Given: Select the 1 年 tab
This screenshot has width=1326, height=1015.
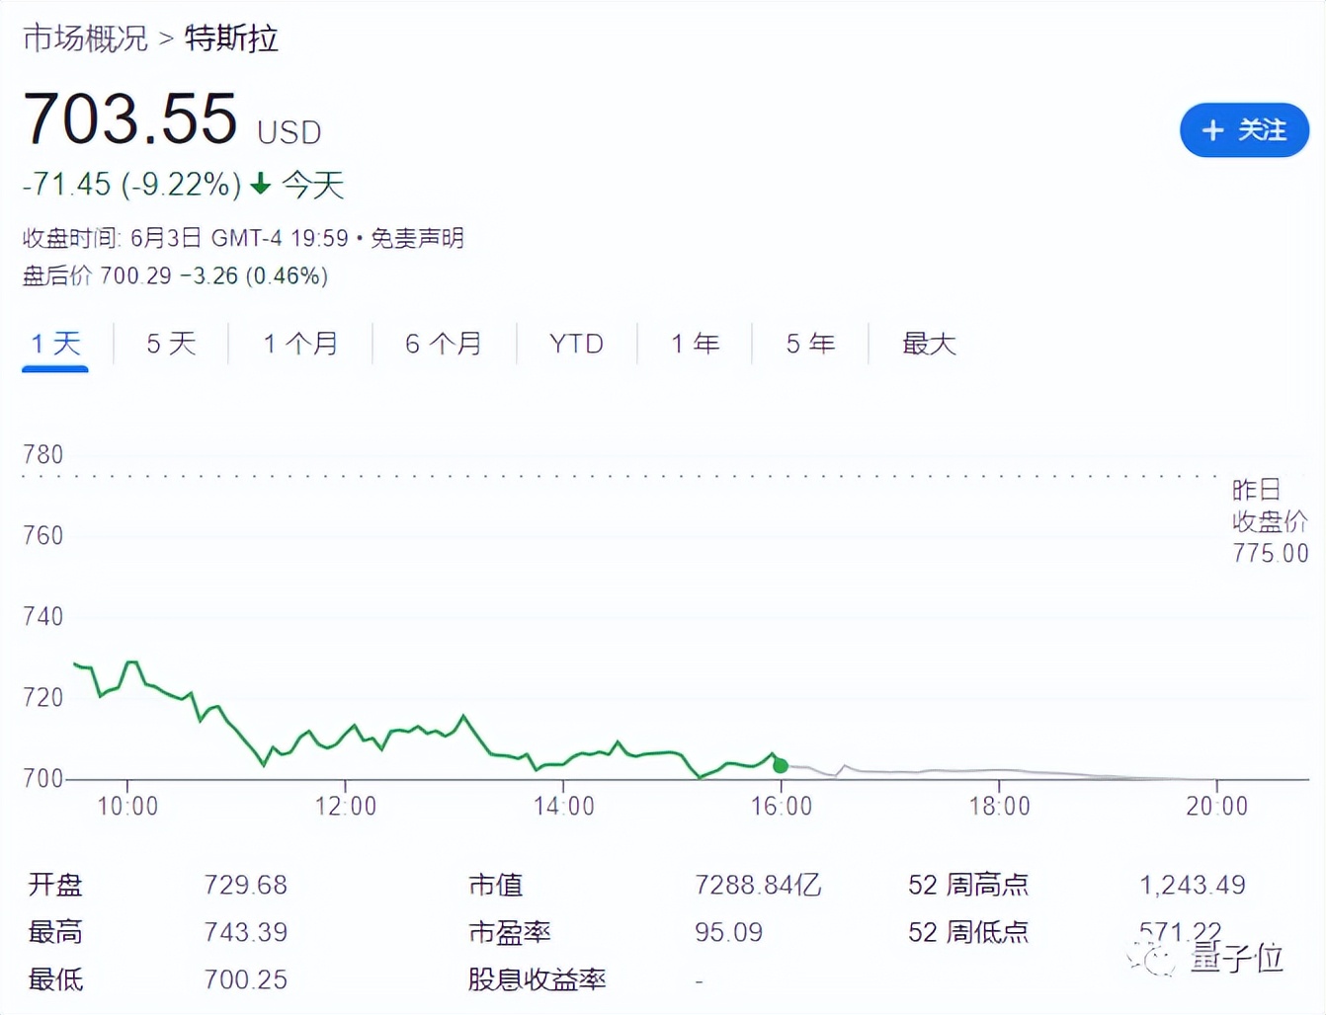Looking at the screenshot, I should [695, 344].
